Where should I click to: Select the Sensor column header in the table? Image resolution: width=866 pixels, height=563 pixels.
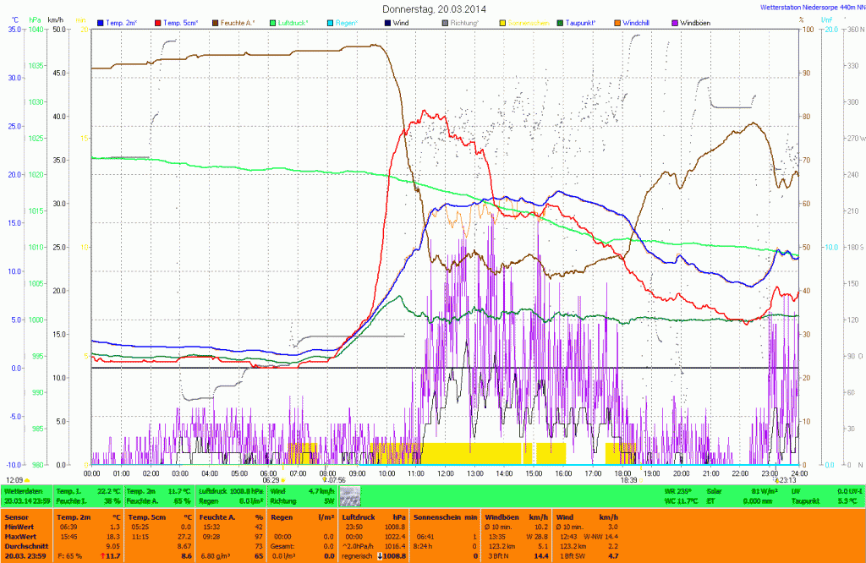click(x=19, y=516)
